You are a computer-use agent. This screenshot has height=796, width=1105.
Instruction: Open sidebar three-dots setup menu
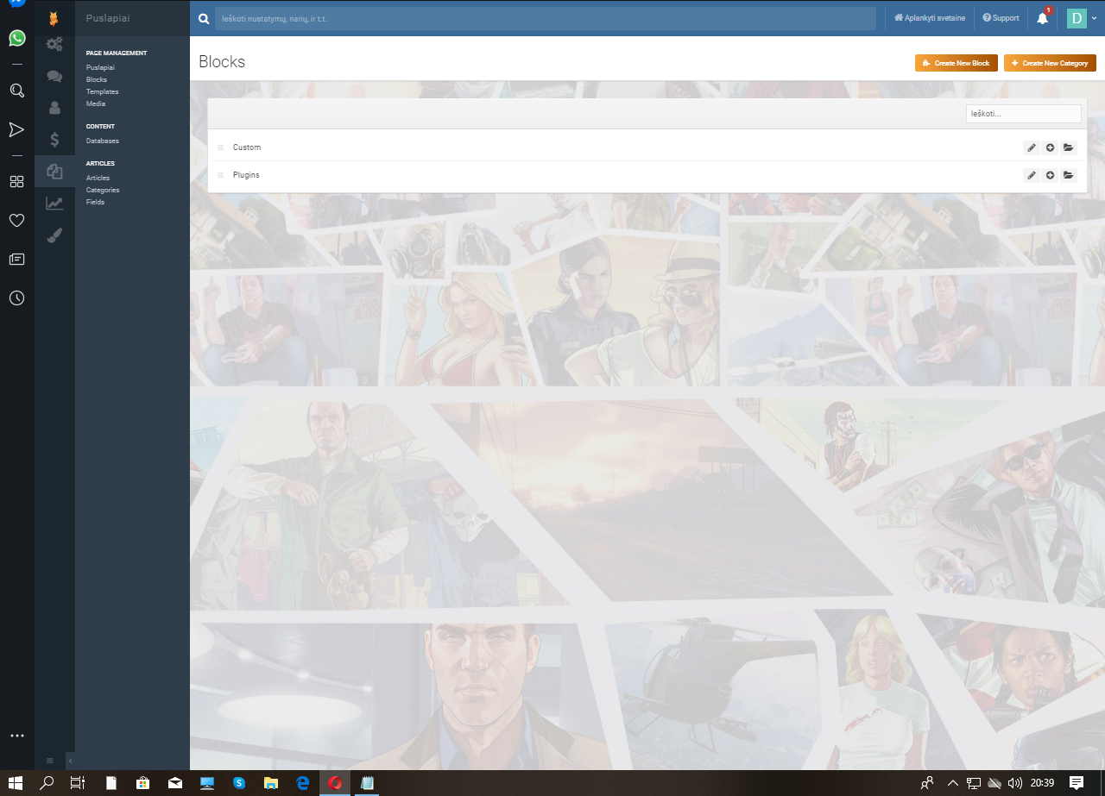coord(16,736)
